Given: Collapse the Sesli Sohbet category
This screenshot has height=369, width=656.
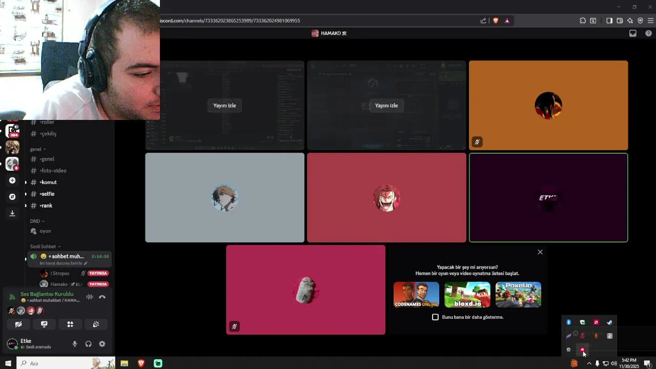Looking at the screenshot, I should coord(45,247).
